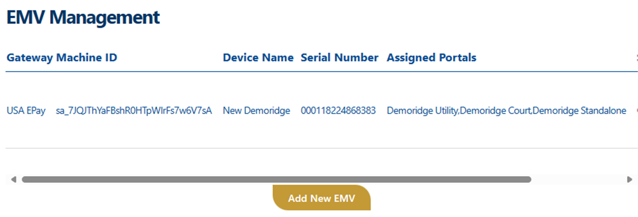
Task: Click the Assigned Portals column header
Action: coord(431,58)
